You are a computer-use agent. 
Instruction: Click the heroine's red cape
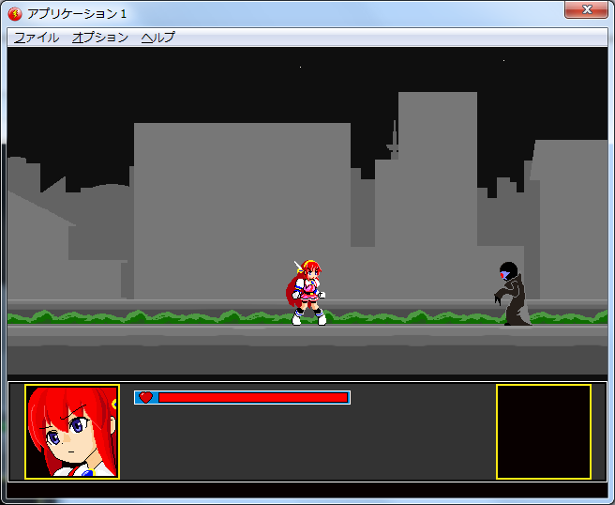[293, 291]
